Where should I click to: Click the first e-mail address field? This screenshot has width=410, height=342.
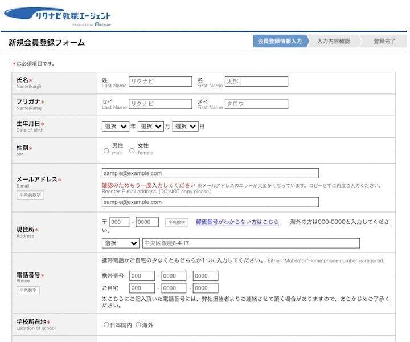click(210, 173)
